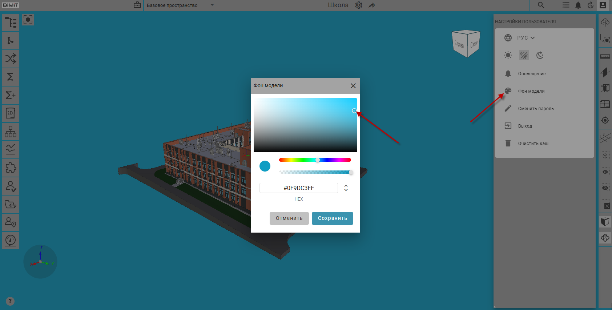Expand the РУС language dropdown
Viewport: 612px width, 310px height.
[526, 38]
